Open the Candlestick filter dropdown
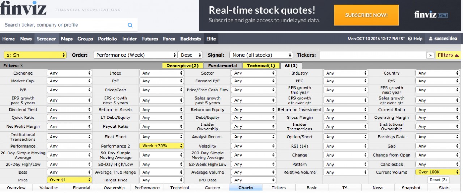 coord(438,164)
